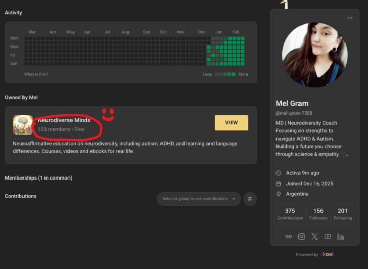Click Mel Gram's profile photo
Image resolution: width=368 pixels, height=269 pixels.
click(314, 55)
